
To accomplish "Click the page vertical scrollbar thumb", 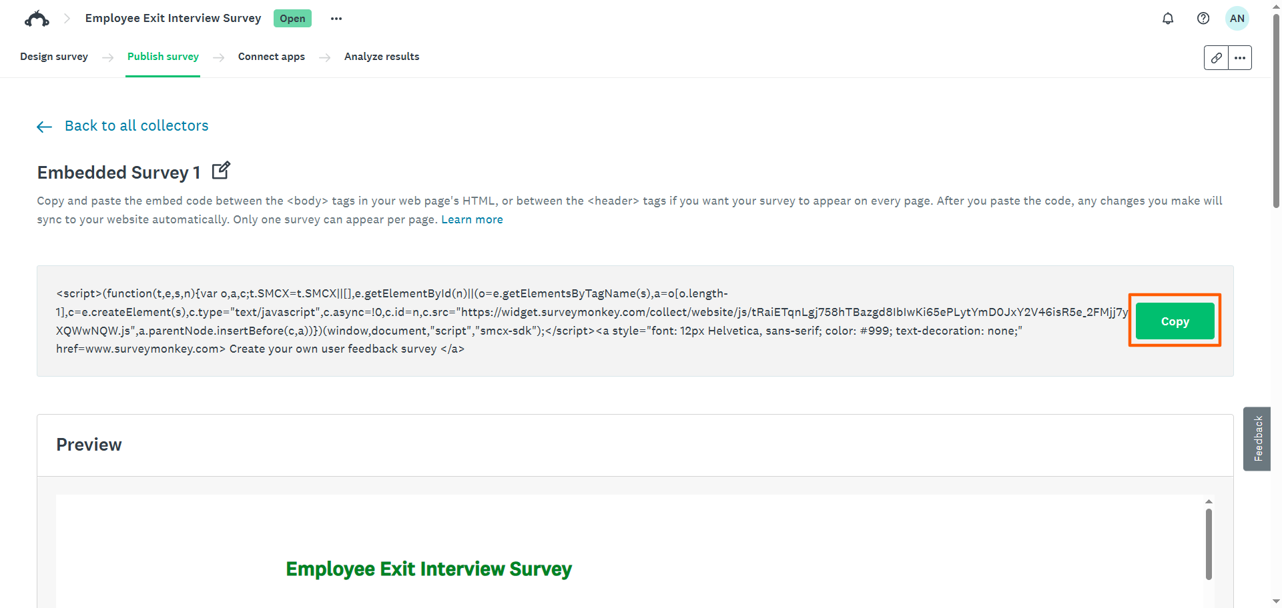I will pos(1276,110).
